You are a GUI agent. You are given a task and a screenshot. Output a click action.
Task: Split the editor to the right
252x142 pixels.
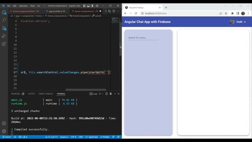[114, 11]
